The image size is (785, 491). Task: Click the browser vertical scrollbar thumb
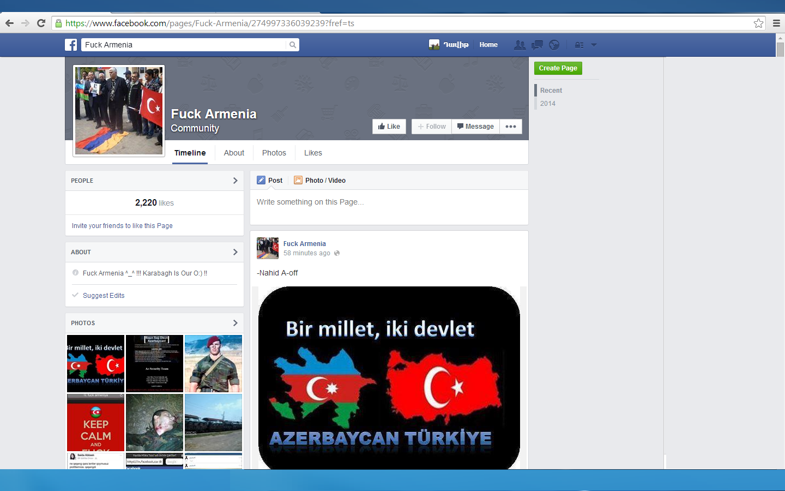pos(780,50)
